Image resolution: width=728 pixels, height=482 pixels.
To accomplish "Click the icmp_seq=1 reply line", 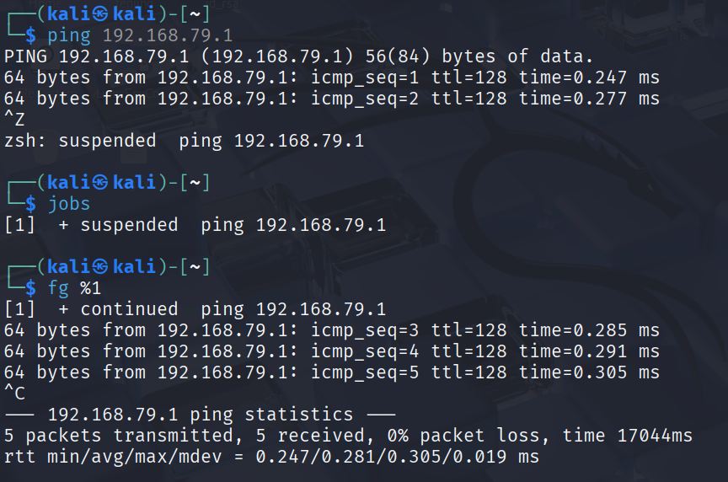I will (331, 78).
